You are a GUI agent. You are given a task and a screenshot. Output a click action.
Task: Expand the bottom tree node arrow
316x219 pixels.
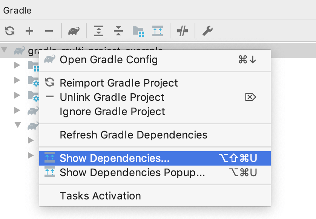[x=30, y=155]
